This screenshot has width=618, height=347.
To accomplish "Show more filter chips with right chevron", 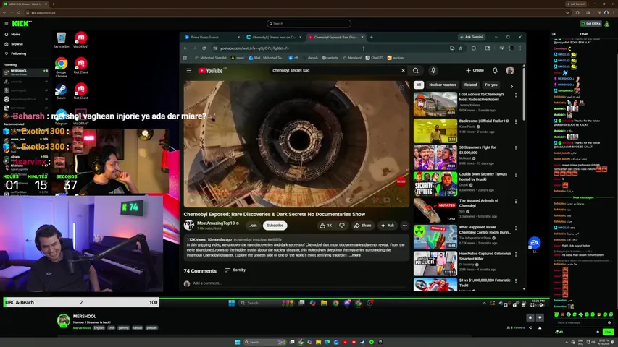I will [x=511, y=86].
